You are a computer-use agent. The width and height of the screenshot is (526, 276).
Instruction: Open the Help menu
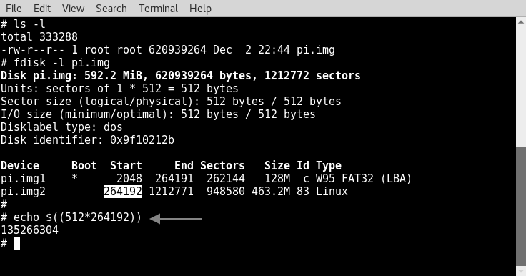tap(200, 9)
